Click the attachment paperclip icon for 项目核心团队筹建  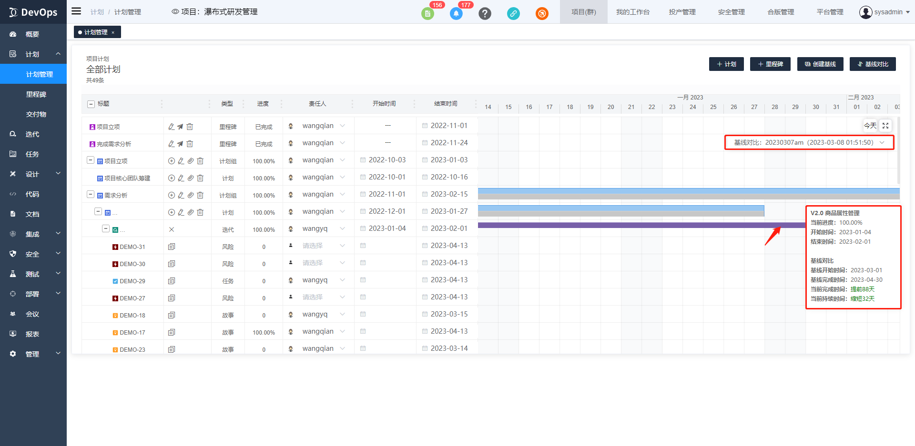191,178
